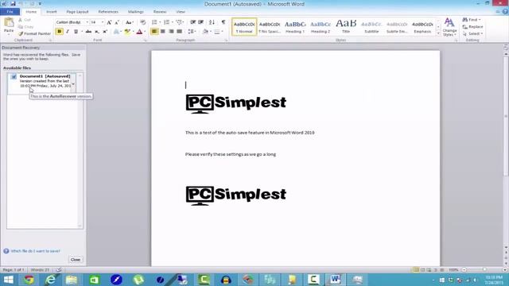Click 'Which file do I want to save?' link
The height and width of the screenshot is (286, 509).
35,251
